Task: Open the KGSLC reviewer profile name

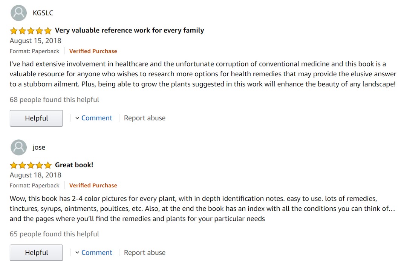Action: 43,13
